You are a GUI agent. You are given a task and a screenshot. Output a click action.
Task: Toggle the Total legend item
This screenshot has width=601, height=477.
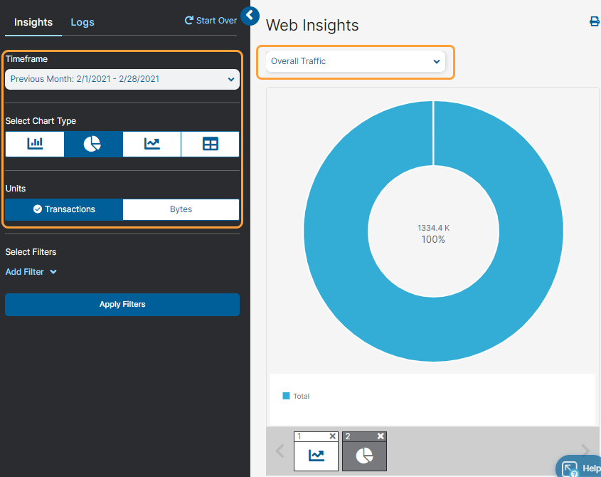point(296,396)
